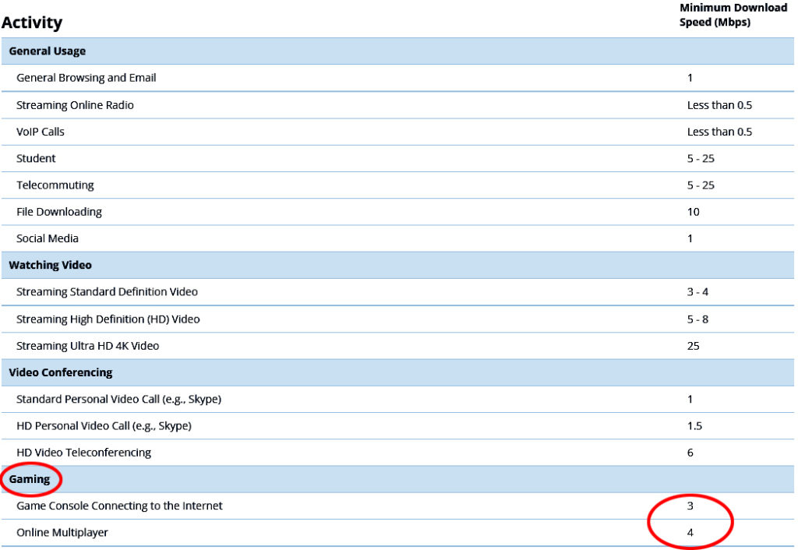Image resolution: width=798 pixels, height=550 pixels.
Task: Select HD Video Teleconferencing row
Action: 84,453
